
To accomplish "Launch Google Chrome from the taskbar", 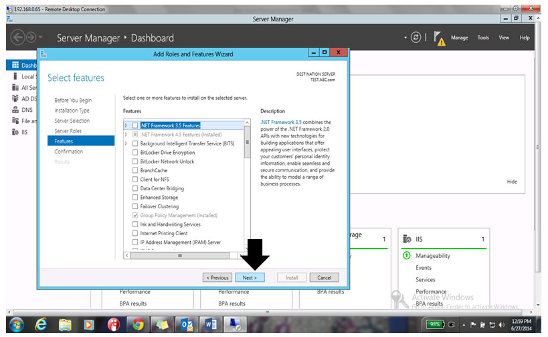I will pos(138,325).
